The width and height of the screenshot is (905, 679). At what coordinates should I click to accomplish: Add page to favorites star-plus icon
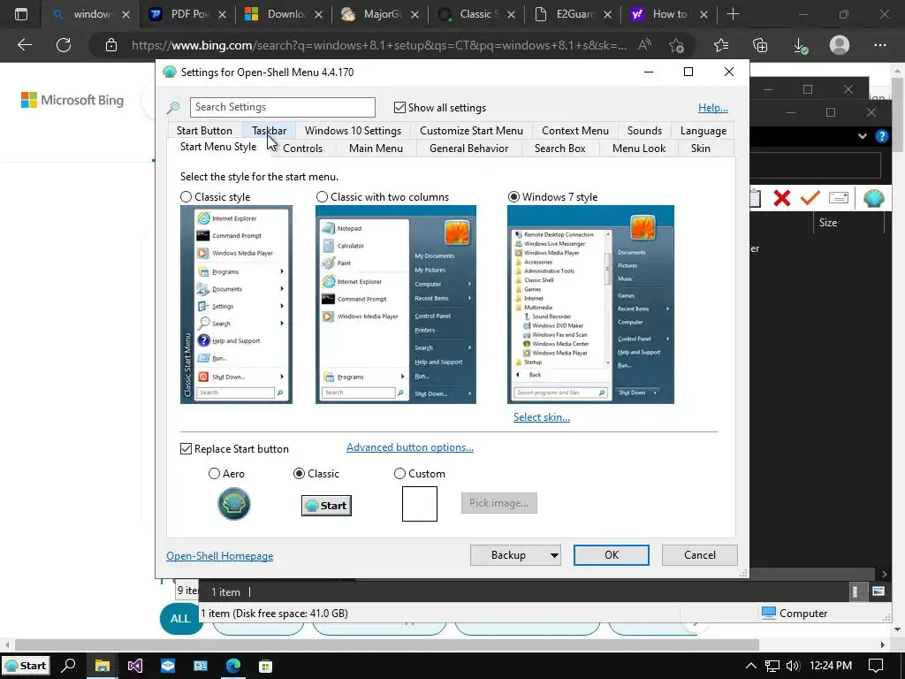point(676,45)
